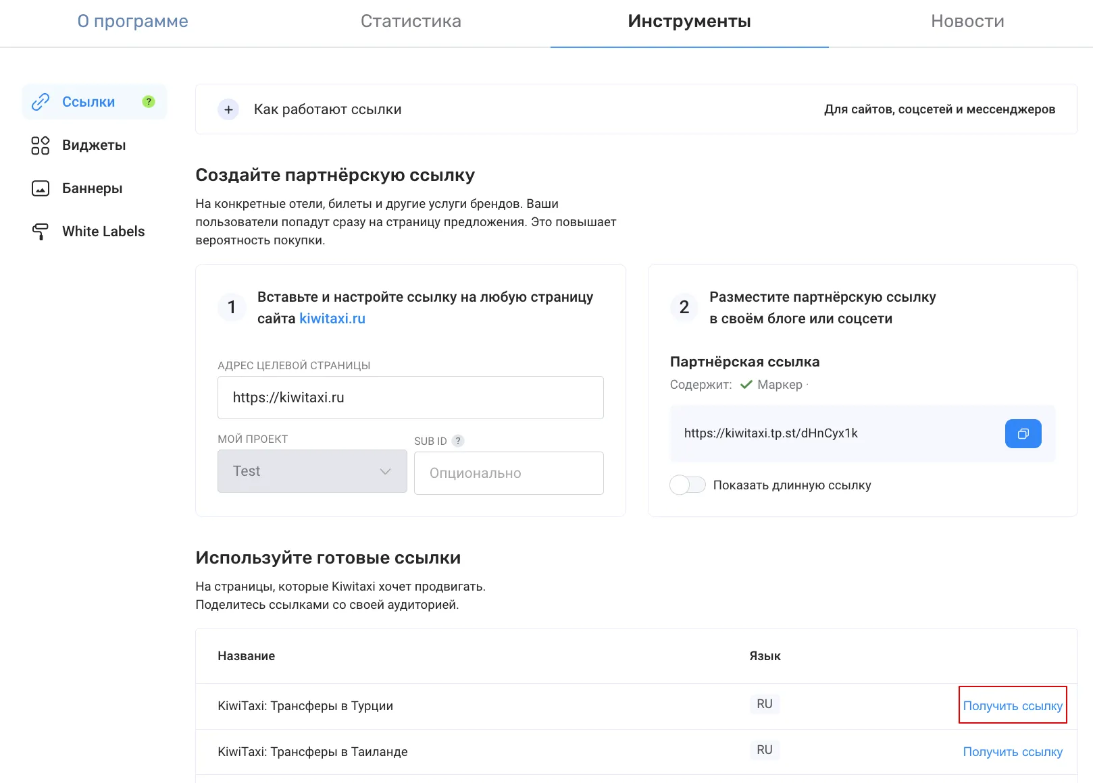This screenshot has width=1093, height=783.
Task: Click the partner link https://kiwitaxi.tp.st/dHnCyx1k text
Action: [771, 433]
